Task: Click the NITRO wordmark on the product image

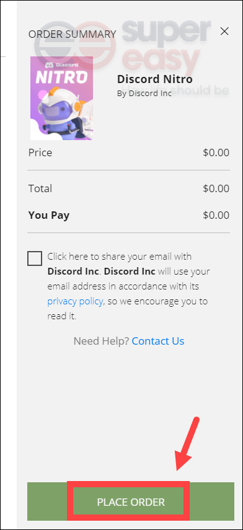Action: point(61,77)
